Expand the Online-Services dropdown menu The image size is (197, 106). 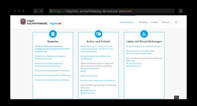point(127,22)
